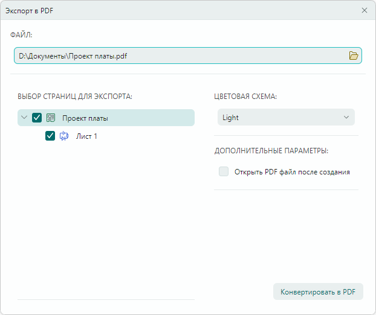Click the Открыть PDF файл после создания text
This screenshot has height=315, width=376.
pyautogui.click(x=293, y=172)
